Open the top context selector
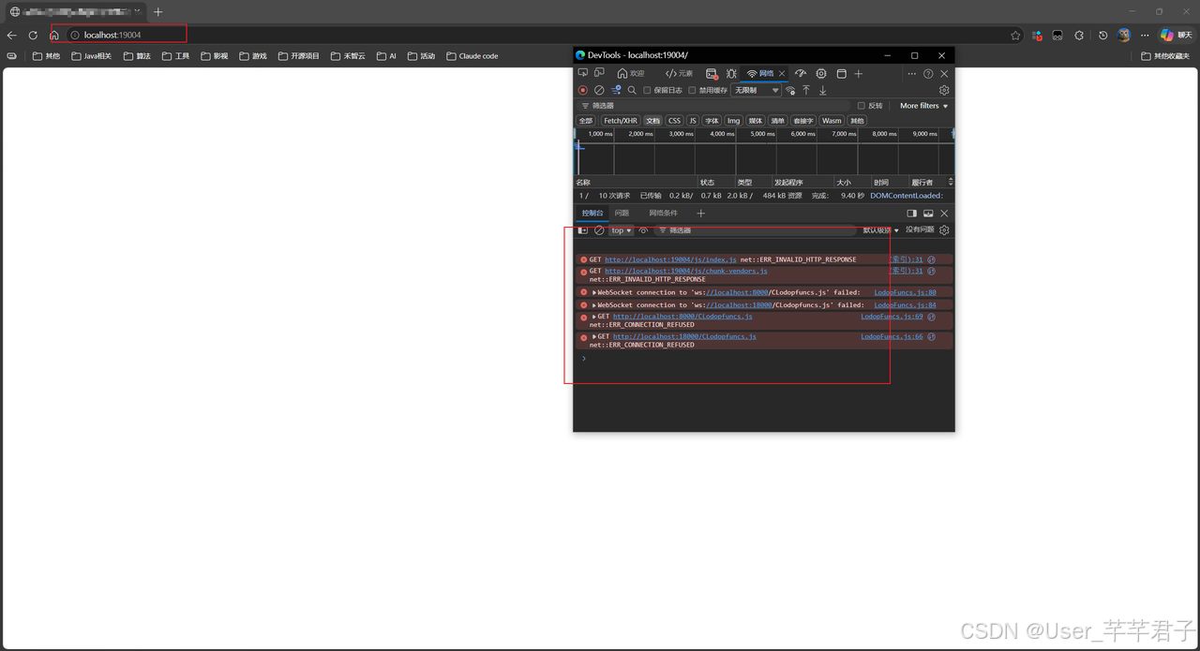This screenshot has width=1200, height=651. coord(622,230)
